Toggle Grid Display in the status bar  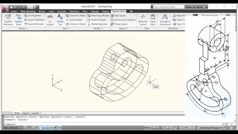pos(29,128)
